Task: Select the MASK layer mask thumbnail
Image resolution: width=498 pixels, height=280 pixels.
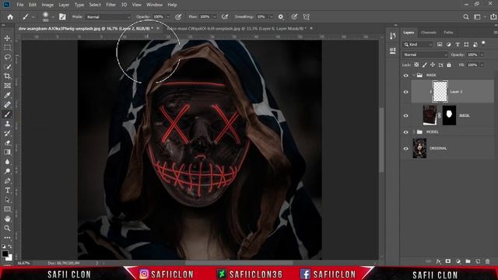Action: click(449, 115)
